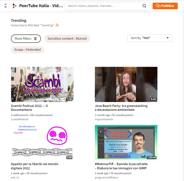Open the Jova Beach Party video thumbnail

pos(126,84)
